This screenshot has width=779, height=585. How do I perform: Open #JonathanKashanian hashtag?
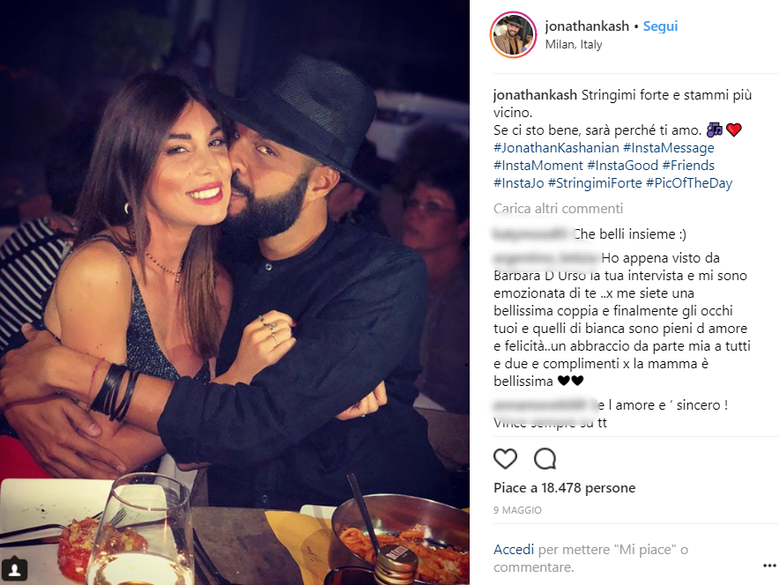point(556,147)
